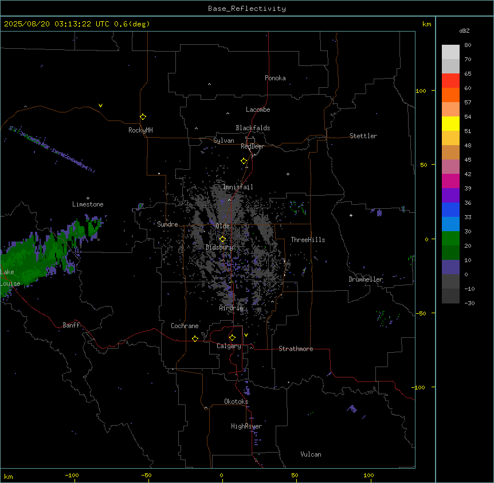
Task: Click the white asterisk east of RedDeer
Action: coord(288,174)
